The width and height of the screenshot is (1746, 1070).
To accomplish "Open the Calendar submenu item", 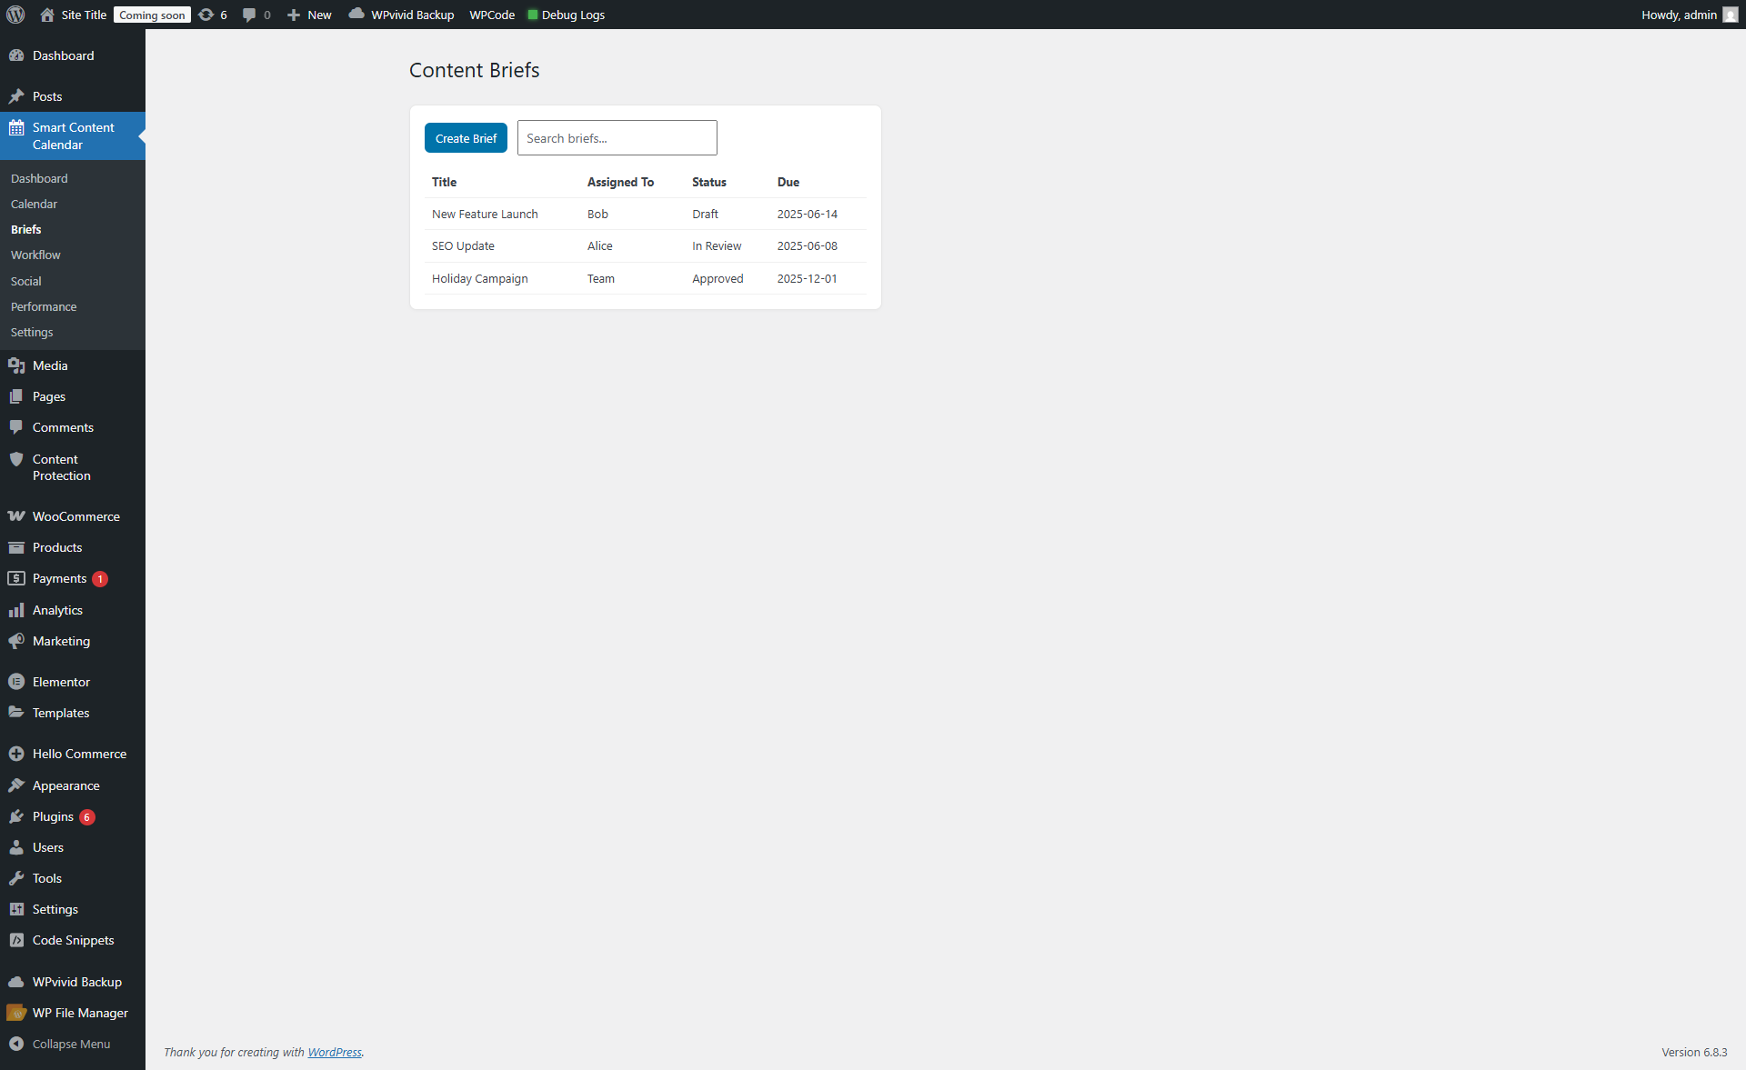I will 34,205.
